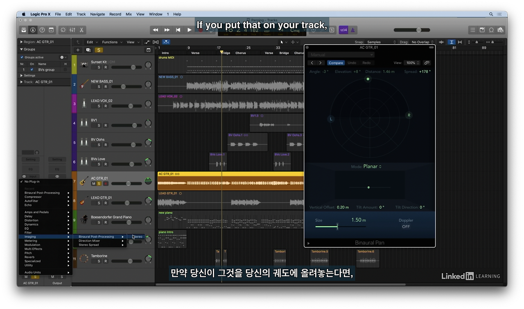Toggle Doppler OFF button
The image size is (524, 309).
(406, 226)
